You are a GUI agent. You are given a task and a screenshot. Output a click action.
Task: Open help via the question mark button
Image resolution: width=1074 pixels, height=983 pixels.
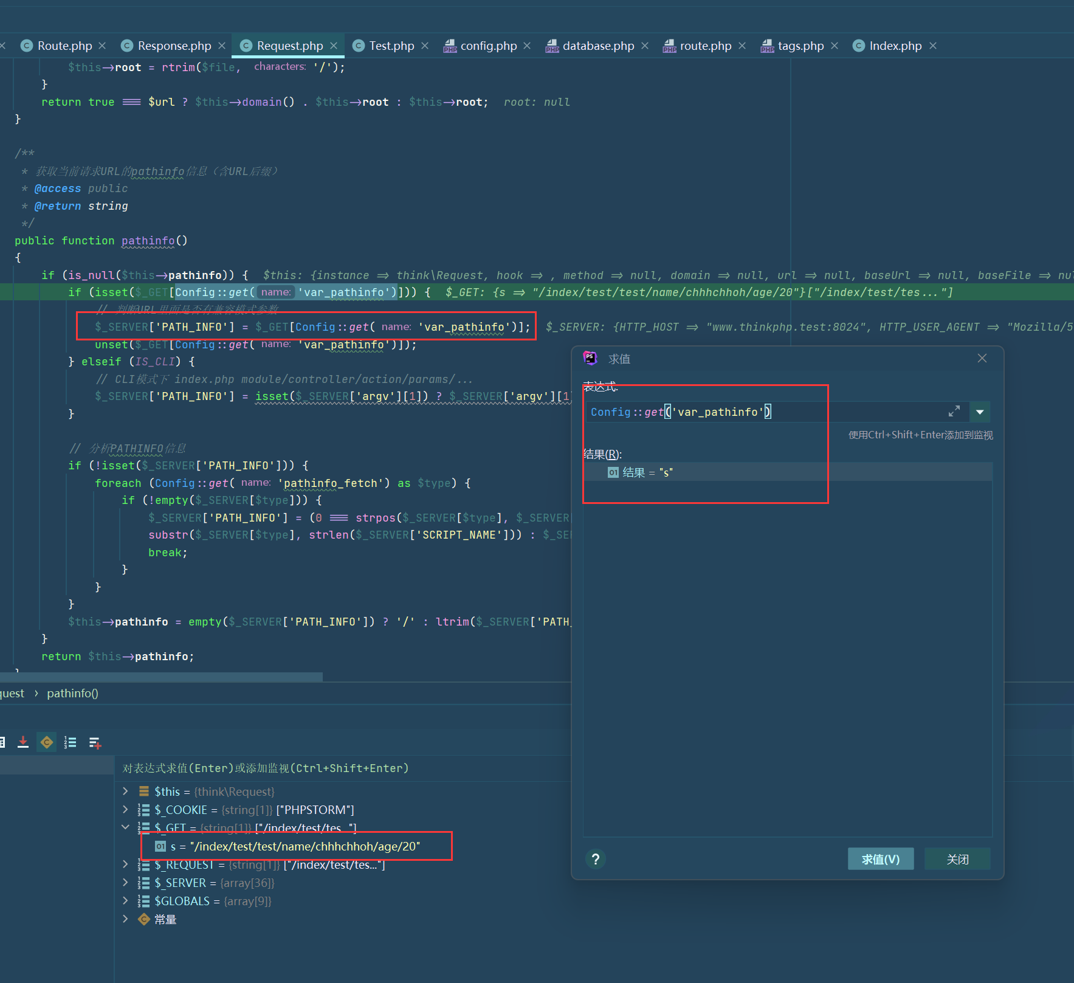pos(596,859)
